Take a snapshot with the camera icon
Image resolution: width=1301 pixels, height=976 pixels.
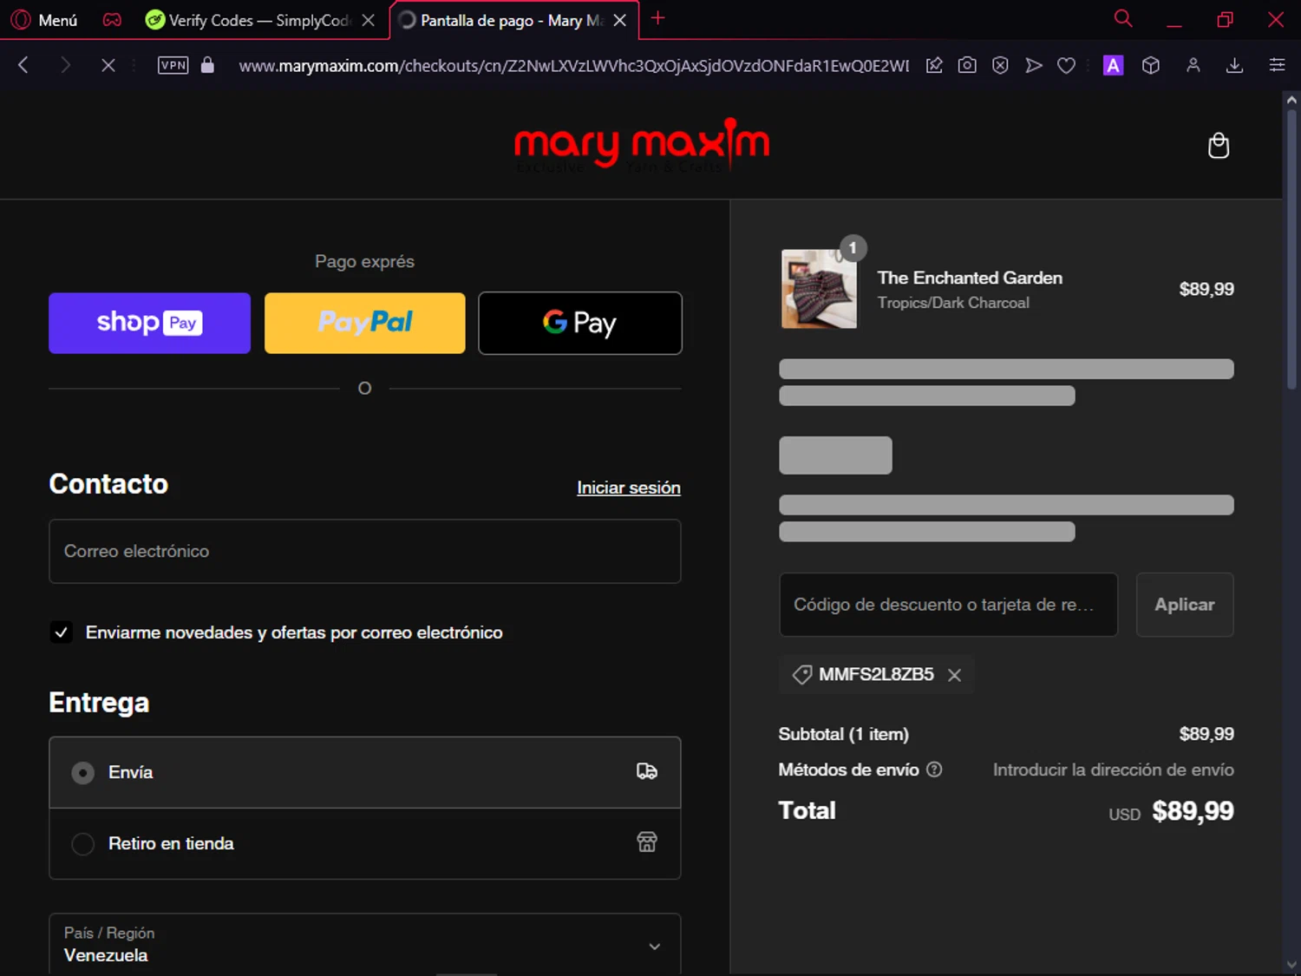tap(967, 65)
